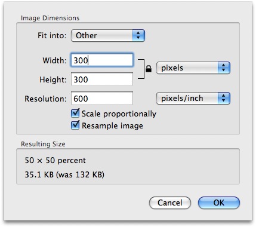
Task: Click the bracket linking Width and Height
Action: click(141, 69)
